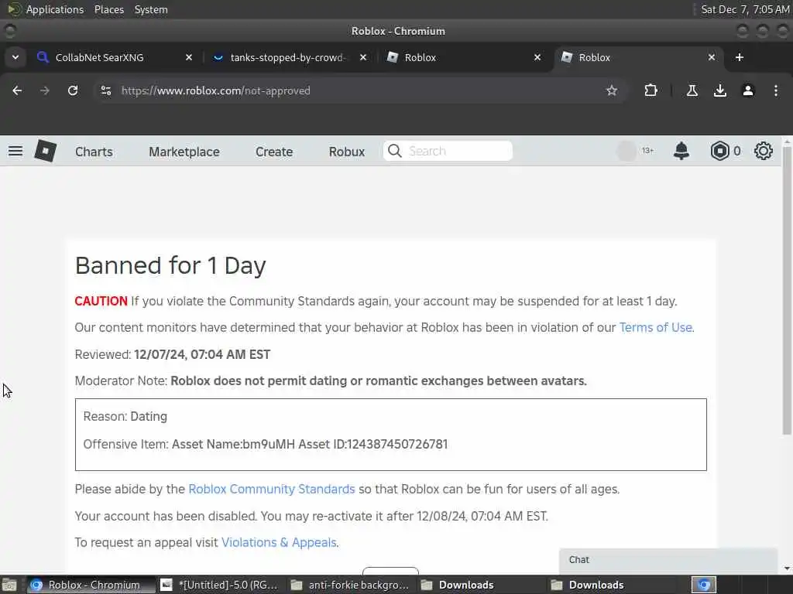
Task: Go forward in browser history
Action: tap(44, 90)
